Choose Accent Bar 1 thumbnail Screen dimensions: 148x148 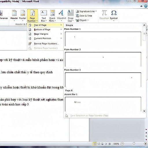click(x=103, y=104)
